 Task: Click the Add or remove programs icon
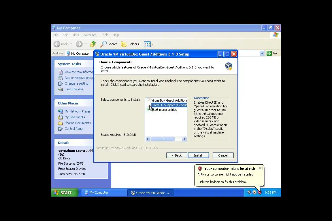pos(61,78)
